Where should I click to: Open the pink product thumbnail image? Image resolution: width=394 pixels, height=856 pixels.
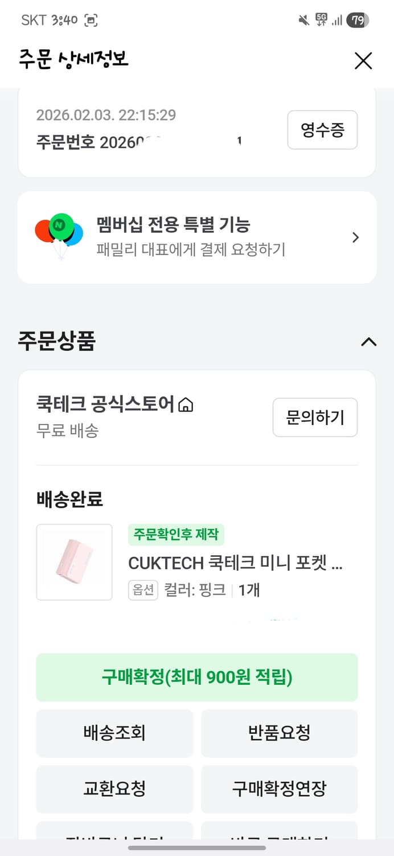[74, 562]
